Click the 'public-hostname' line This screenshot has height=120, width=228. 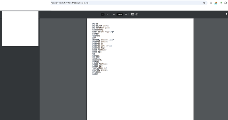click(100, 64)
